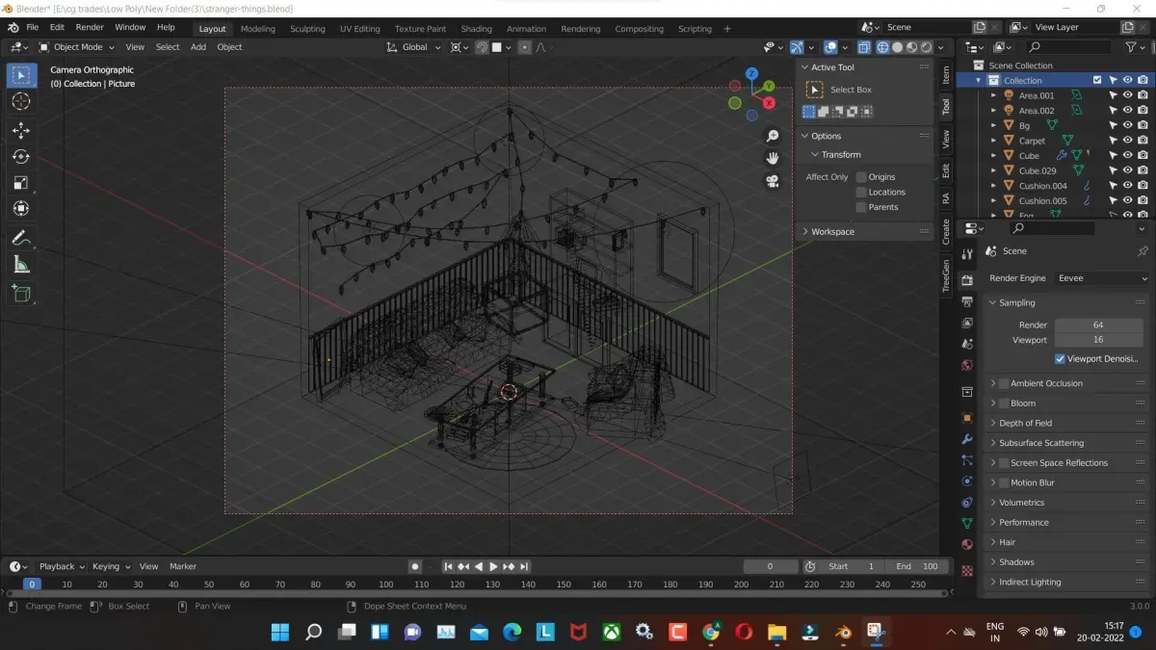
Task: Select the Add Cube tool
Action: [x=21, y=293]
